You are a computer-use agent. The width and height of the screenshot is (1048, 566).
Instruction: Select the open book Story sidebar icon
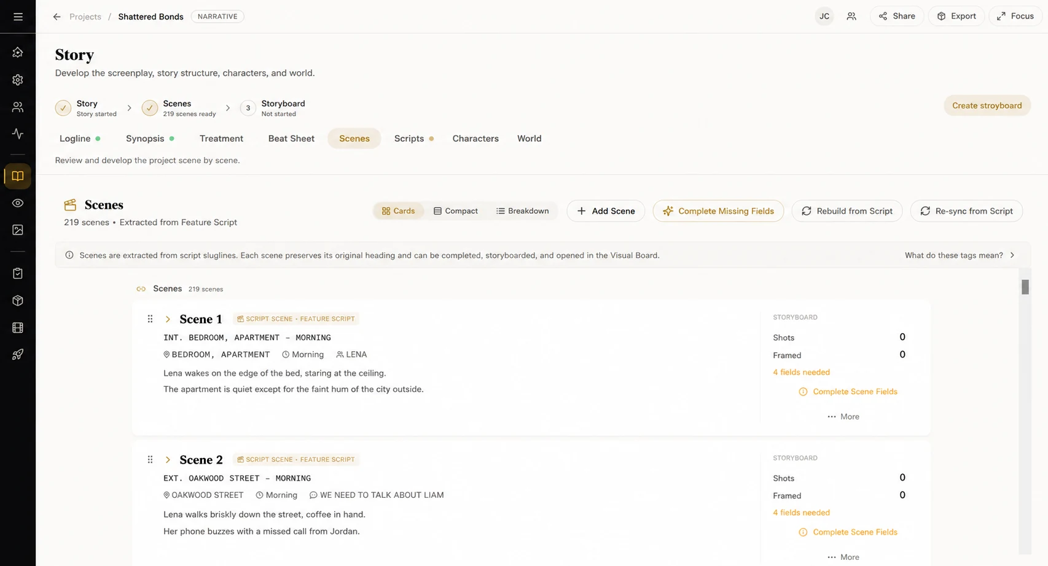[18, 176]
